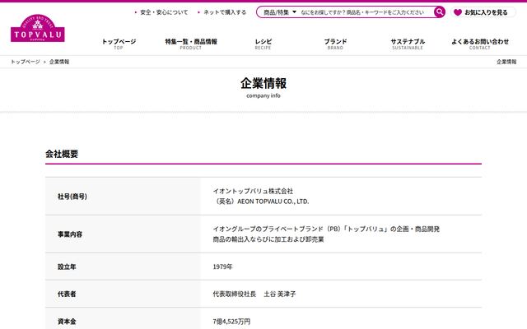527x329 pixels.
Task: Focus the product keyword search field
Action: tap(362, 12)
